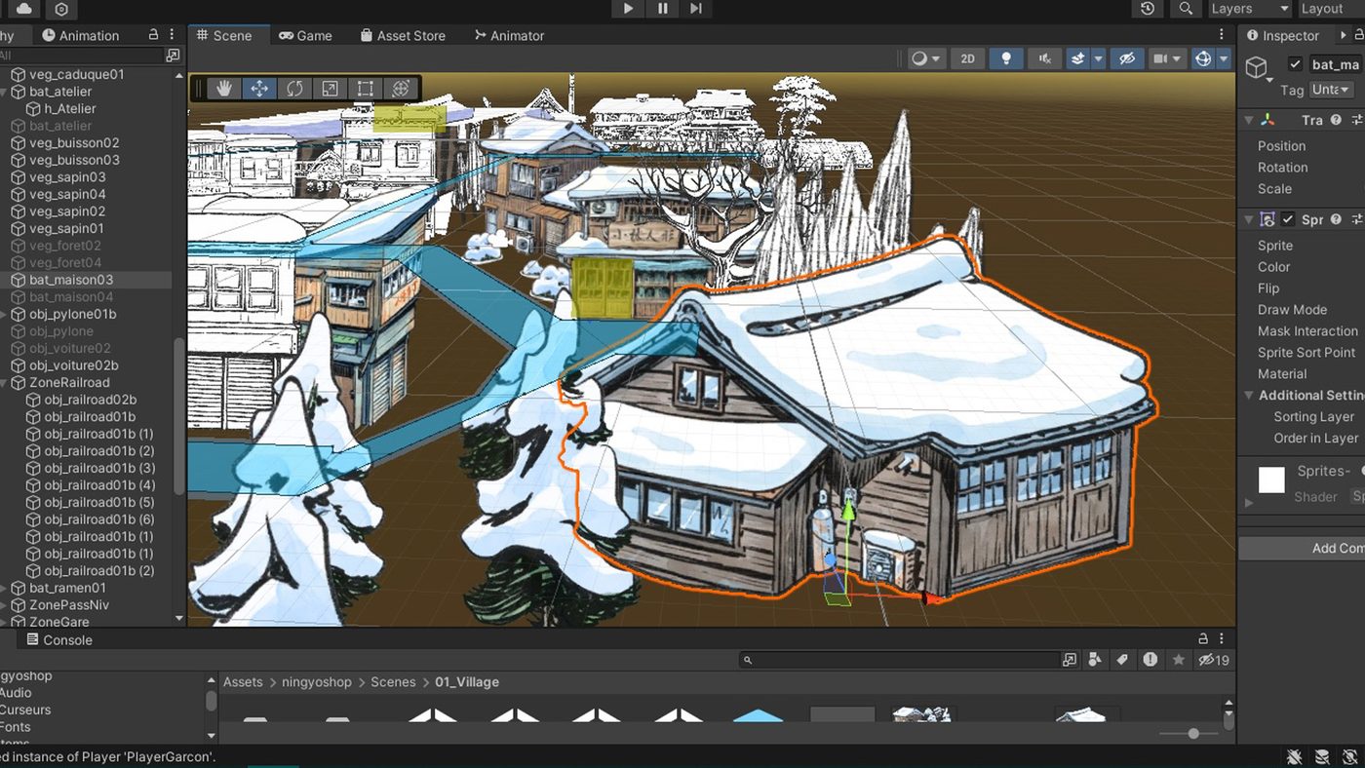Uncheck the bat_ma object active checkbox
This screenshot has width=1365, height=768.
click(1295, 64)
